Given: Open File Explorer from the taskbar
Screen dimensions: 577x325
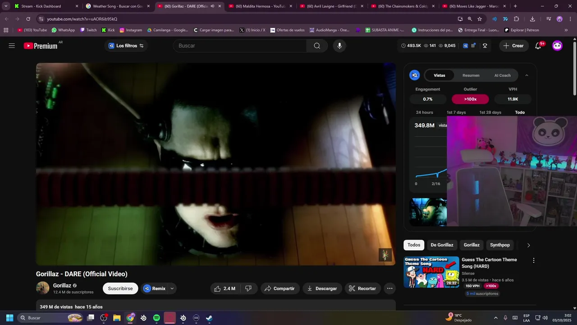Looking at the screenshot, I should pyautogui.click(x=117, y=318).
